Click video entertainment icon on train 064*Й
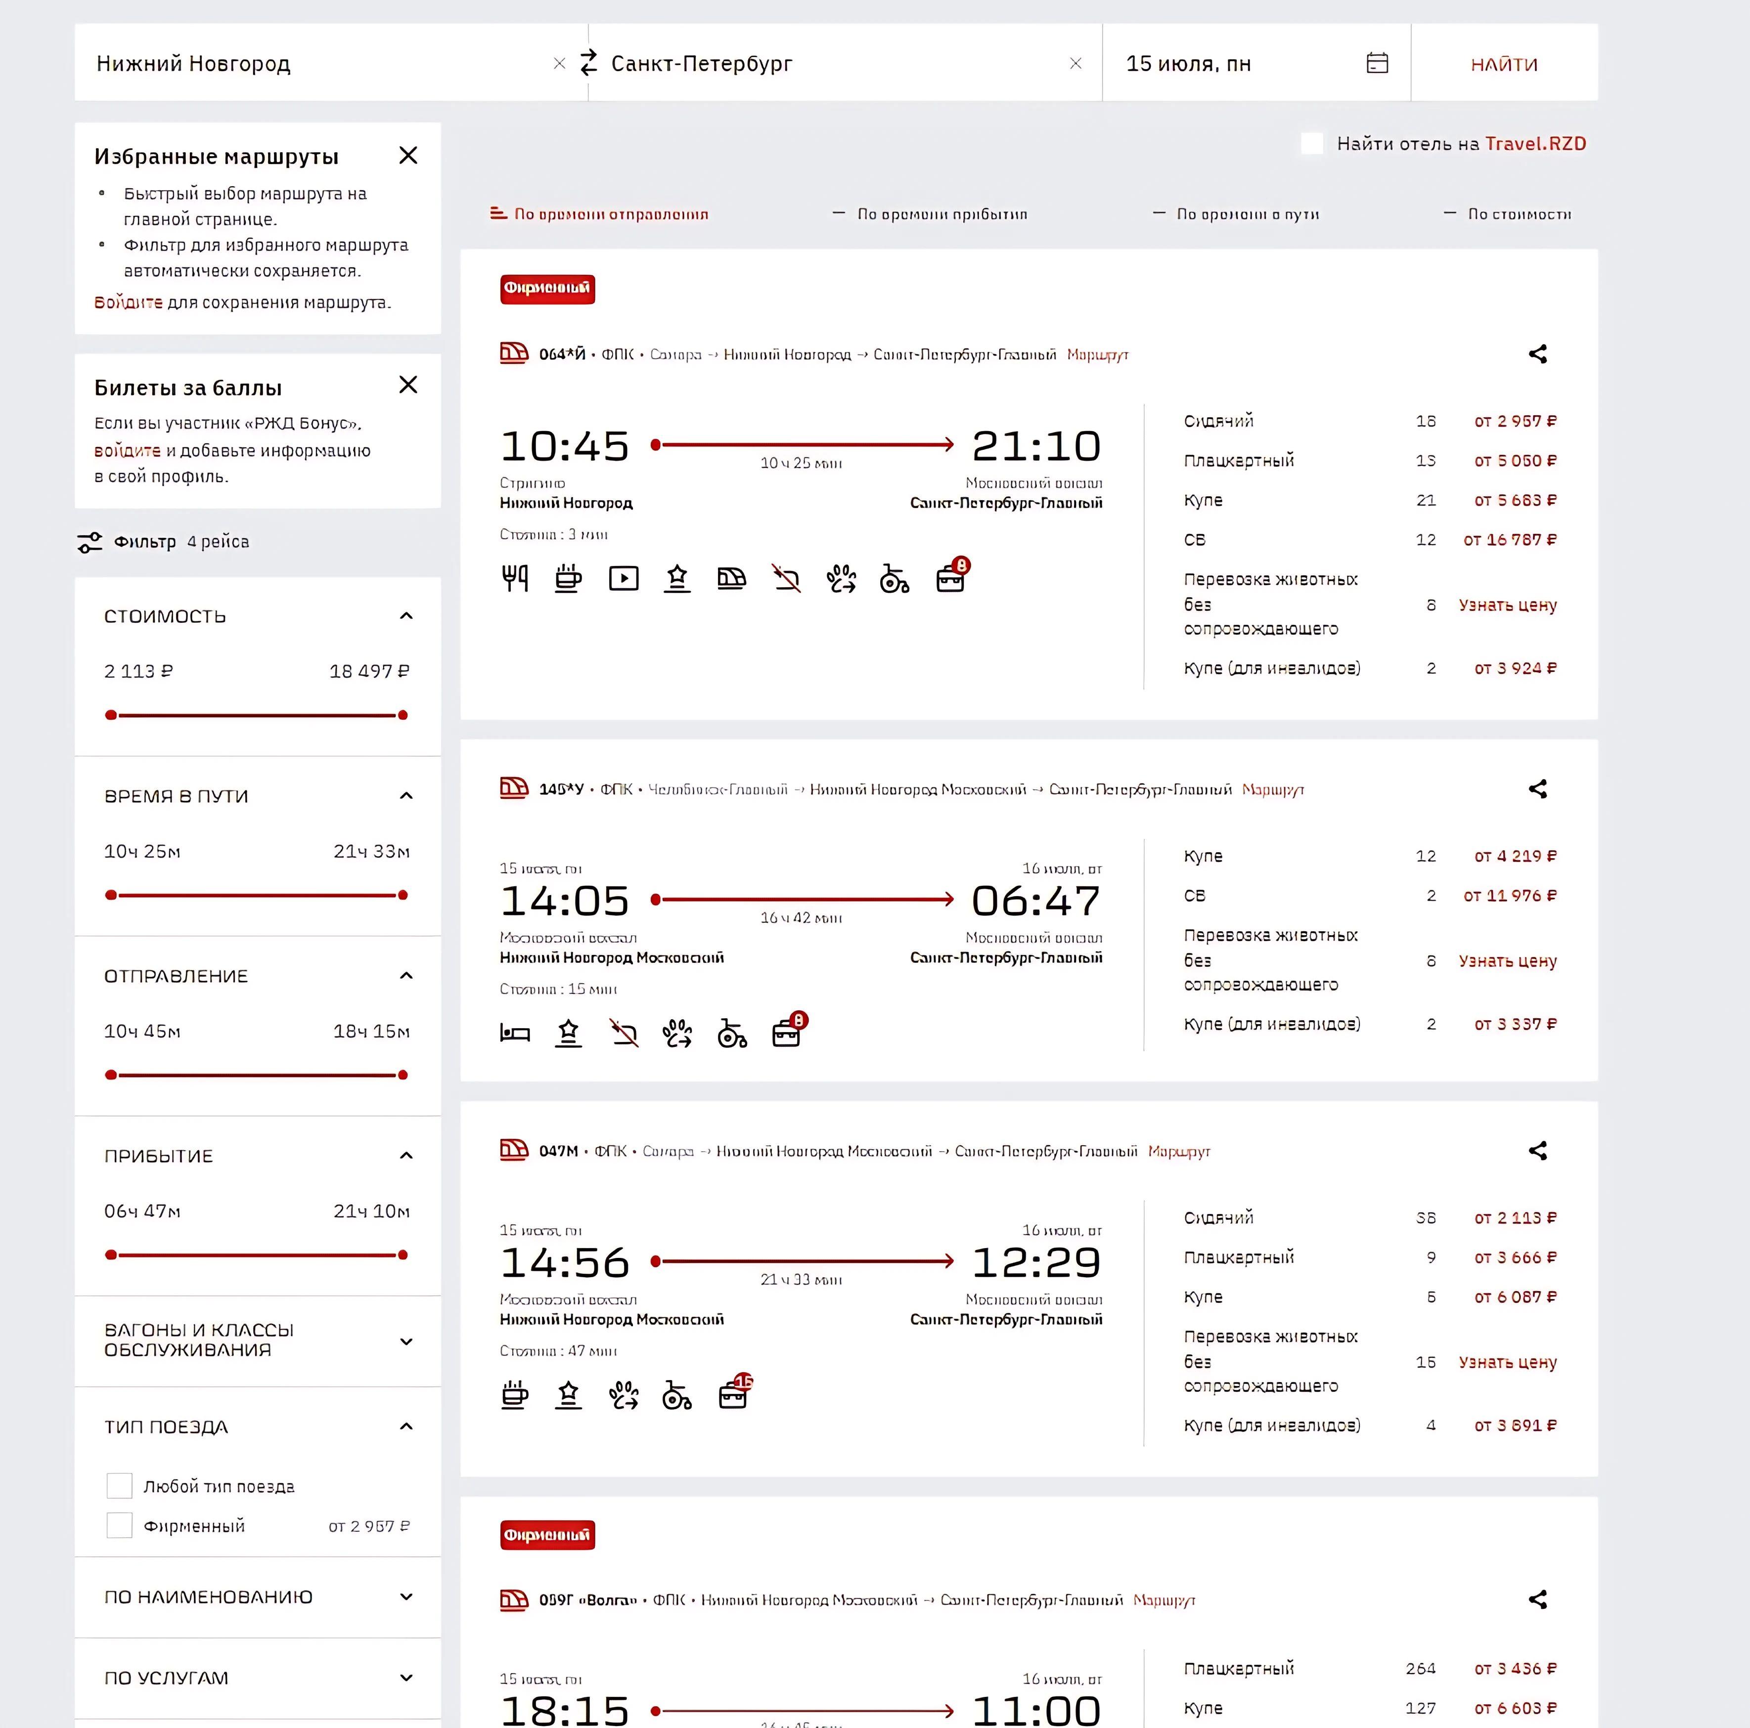Screen dimensions: 1750x1728 (623, 578)
